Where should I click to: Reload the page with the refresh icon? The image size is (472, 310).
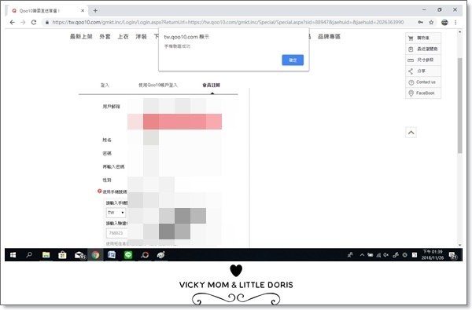[34, 22]
